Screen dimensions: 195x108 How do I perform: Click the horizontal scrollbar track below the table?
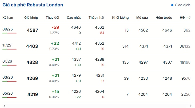pyautogui.click(x=98, y=106)
